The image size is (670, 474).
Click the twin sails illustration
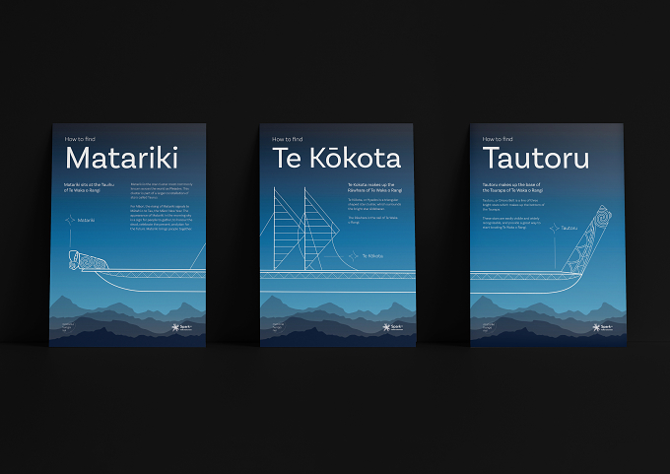click(x=301, y=229)
